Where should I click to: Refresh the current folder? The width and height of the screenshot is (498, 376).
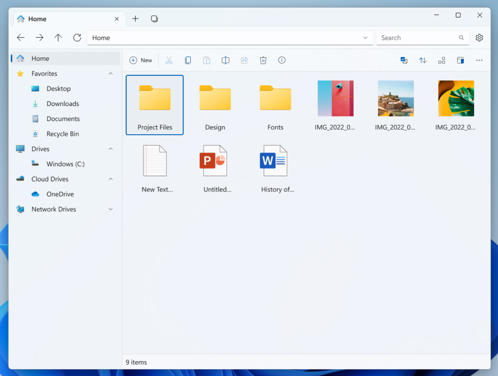tap(77, 38)
